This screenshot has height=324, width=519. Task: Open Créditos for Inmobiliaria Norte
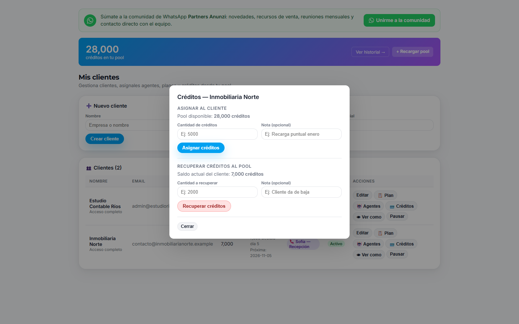click(402, 244)
